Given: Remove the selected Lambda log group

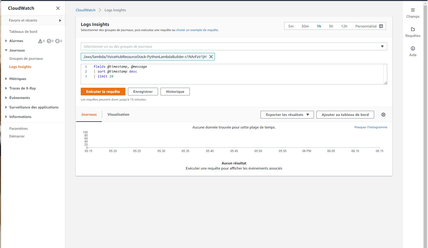Looking at the screenshot, I should 211,57.
